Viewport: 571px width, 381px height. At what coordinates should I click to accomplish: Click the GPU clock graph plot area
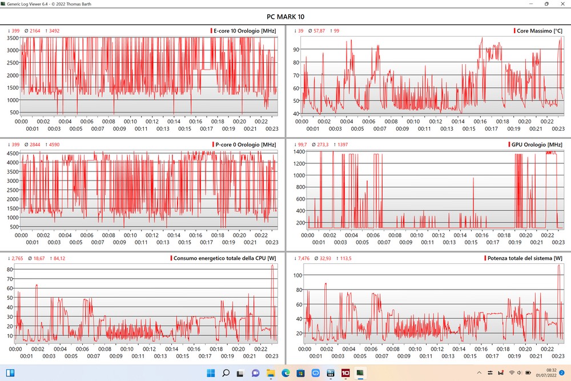pyautogui.click(x=434, y=190)
